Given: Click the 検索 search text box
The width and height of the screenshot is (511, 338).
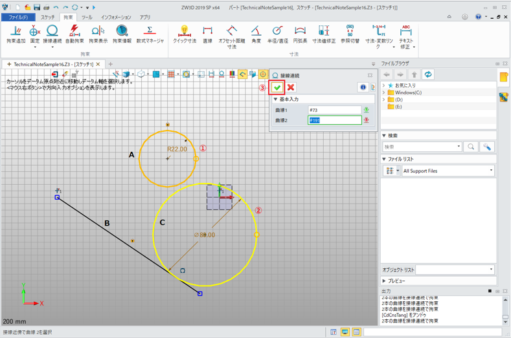Looking at the screenshot, I should 422,147.
